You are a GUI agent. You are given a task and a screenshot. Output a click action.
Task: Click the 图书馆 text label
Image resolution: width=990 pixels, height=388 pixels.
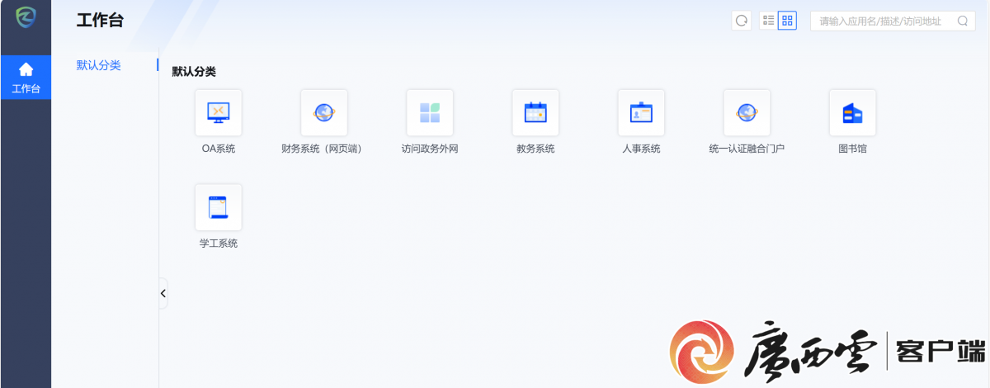(852, 149)
